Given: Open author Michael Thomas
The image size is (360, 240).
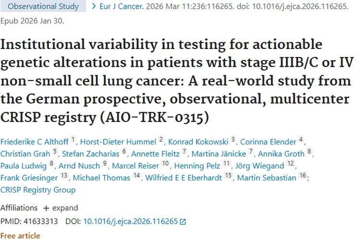Looking at the screenshot, I should coord(101,178).
